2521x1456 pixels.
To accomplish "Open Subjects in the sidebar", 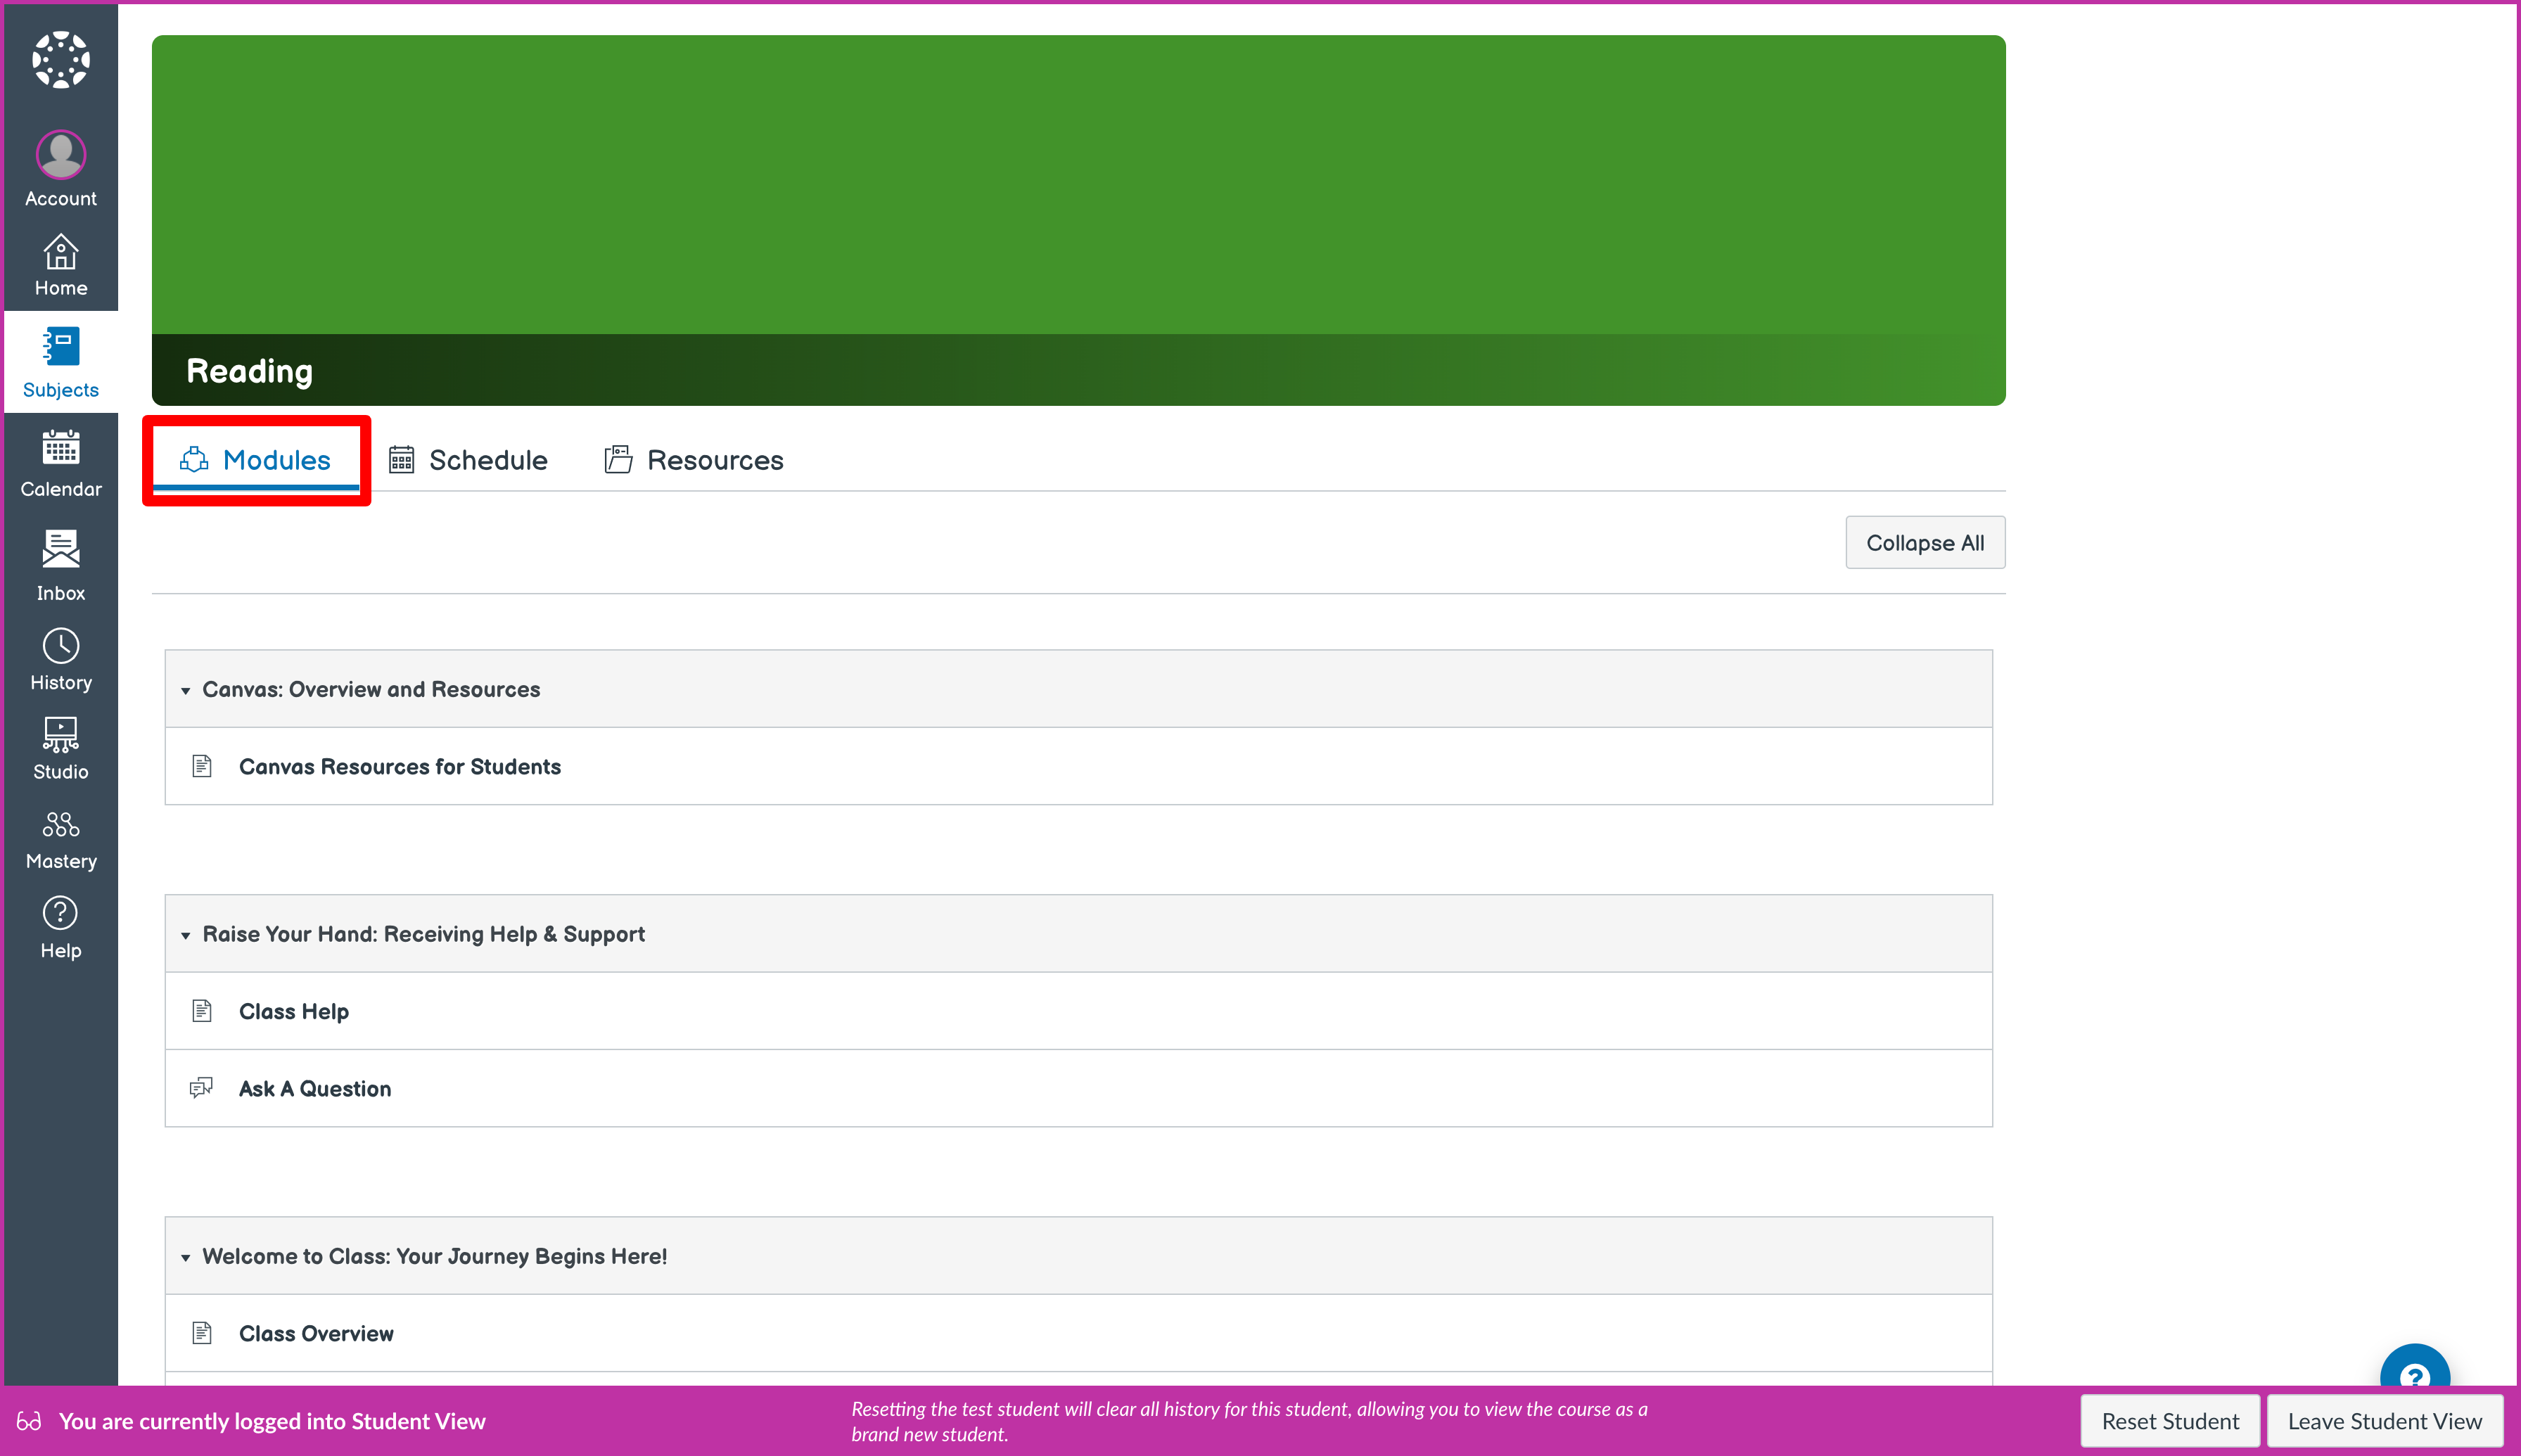I will coord(61,362).
